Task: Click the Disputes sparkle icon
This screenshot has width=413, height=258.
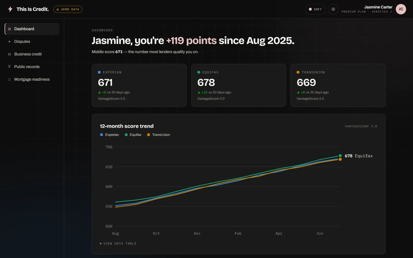Action: point(10,42)
